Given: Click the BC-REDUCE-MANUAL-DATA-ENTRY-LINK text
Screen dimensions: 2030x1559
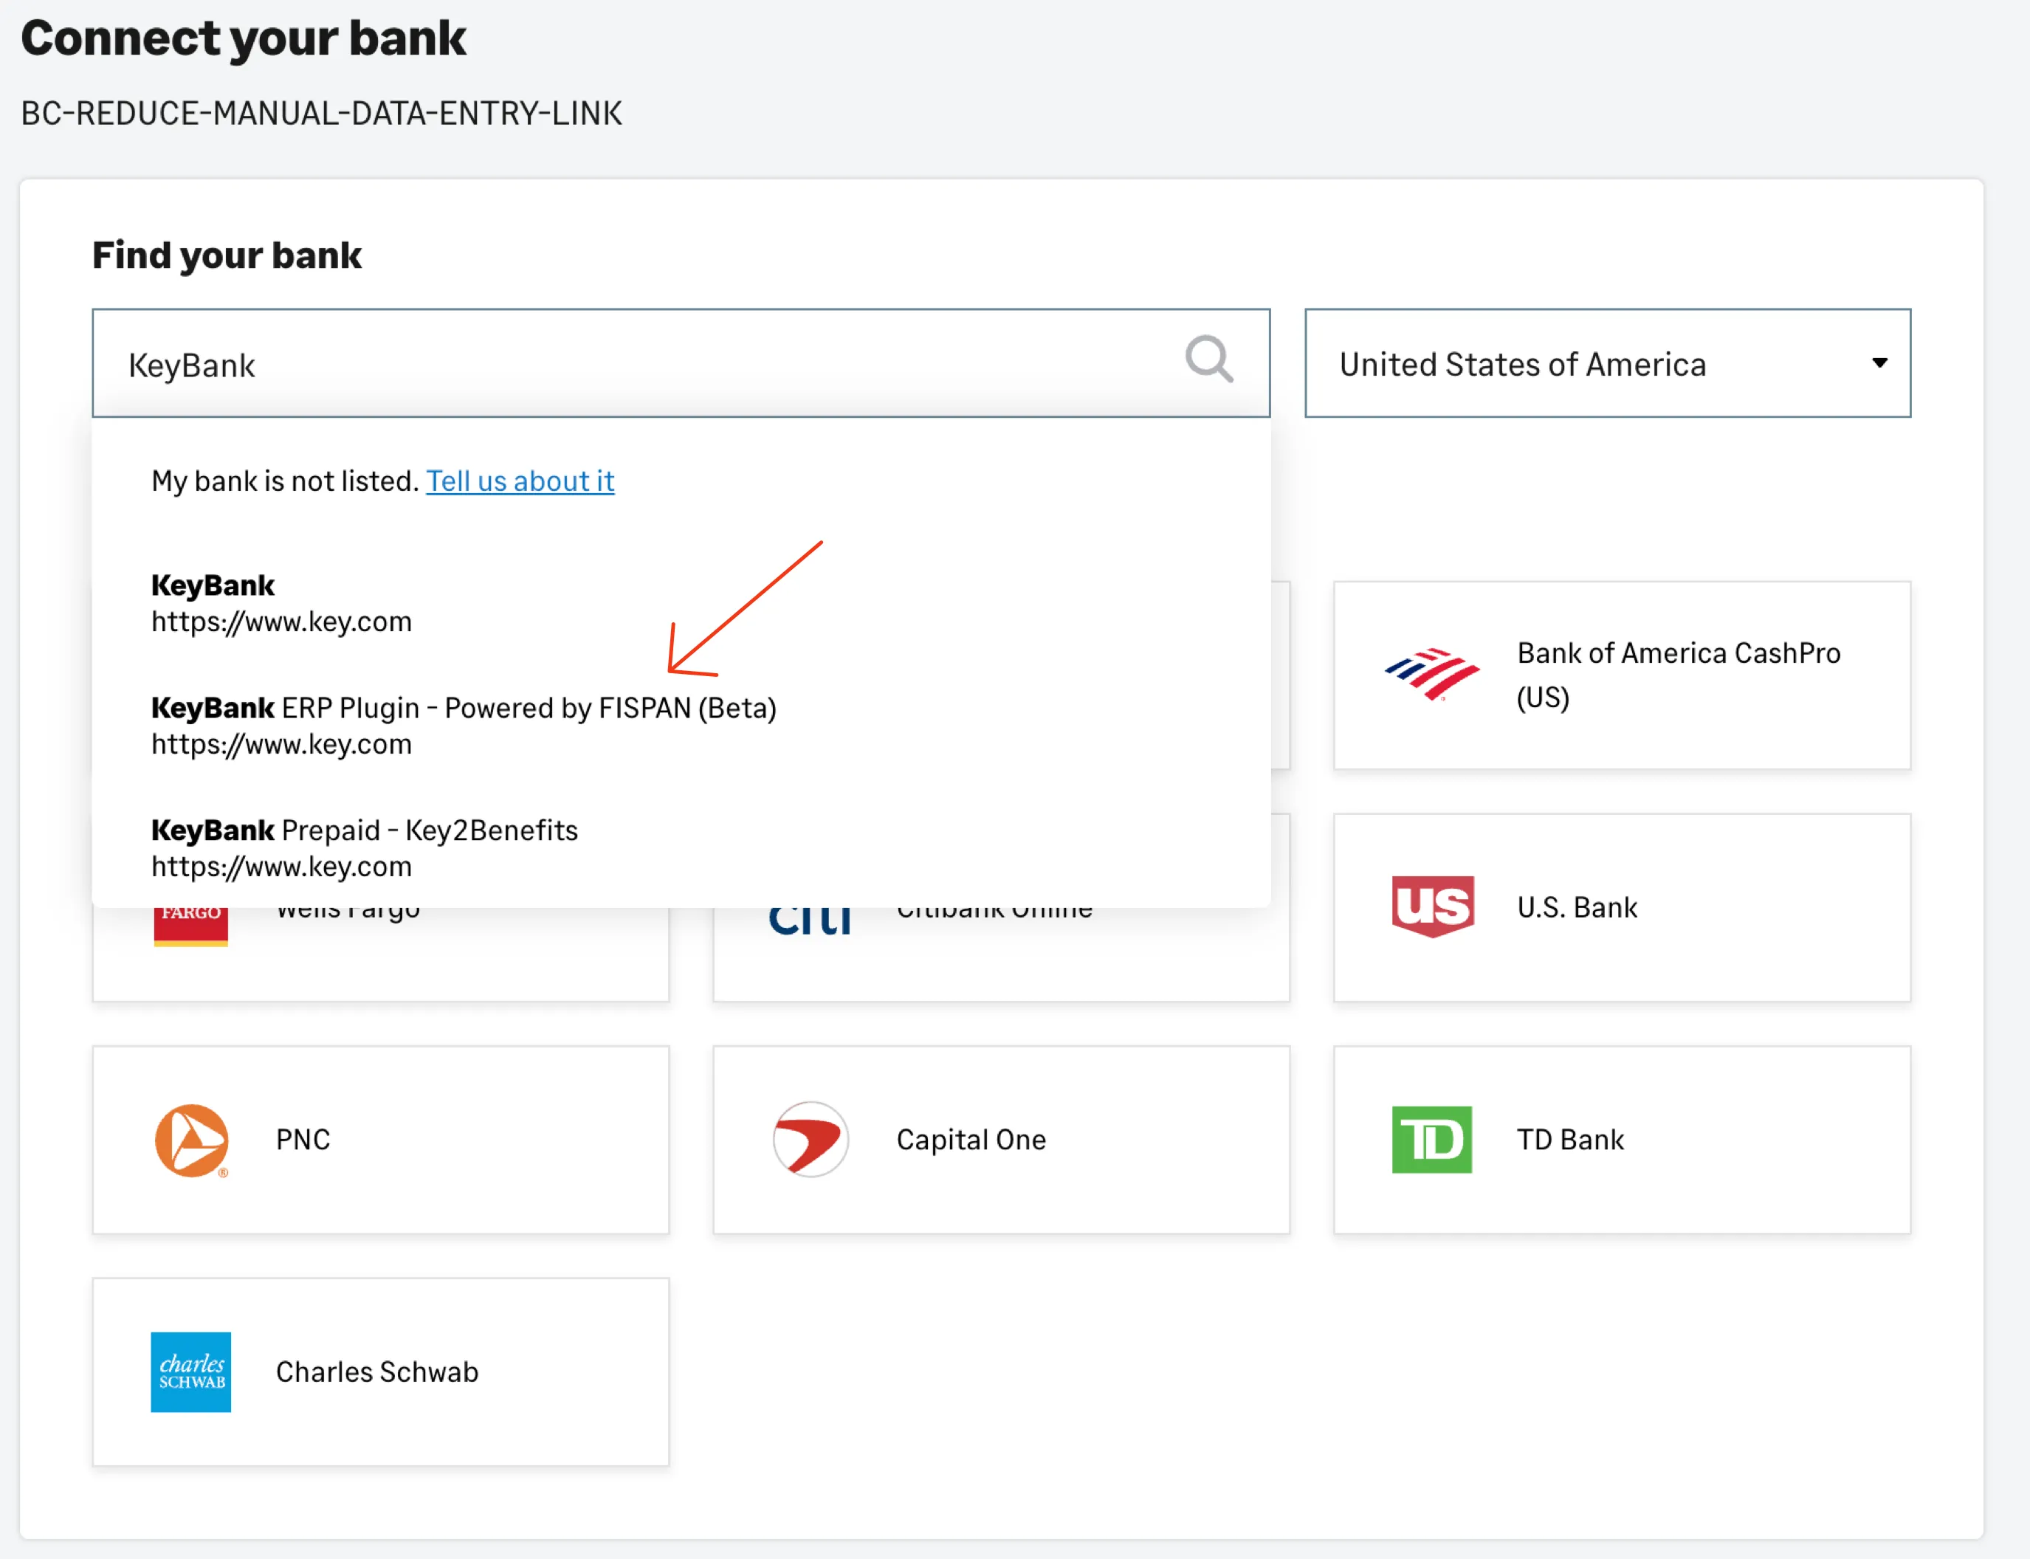Looking at the screenshot, I should pos(321,113).
